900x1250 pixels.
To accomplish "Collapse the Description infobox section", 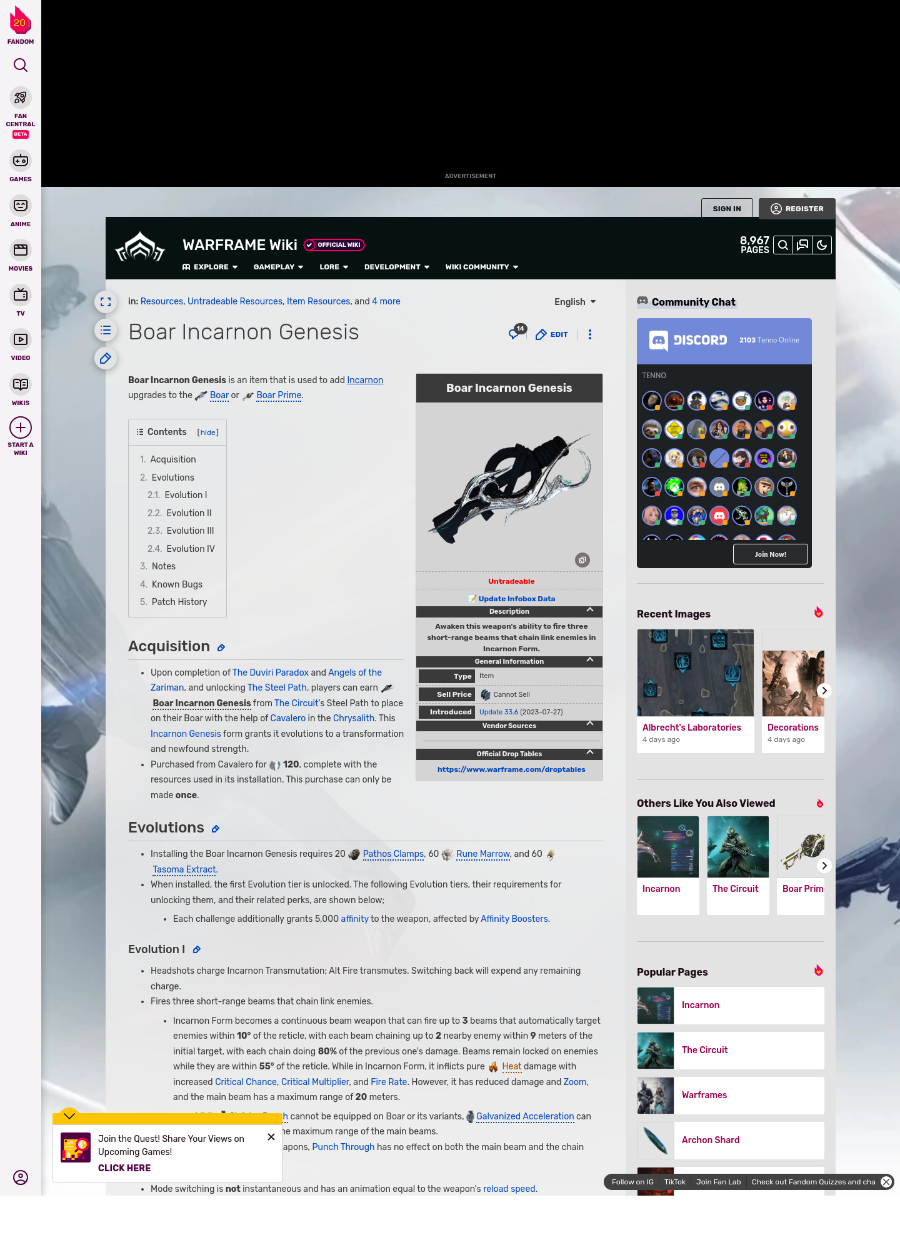I will click(590, 610).
